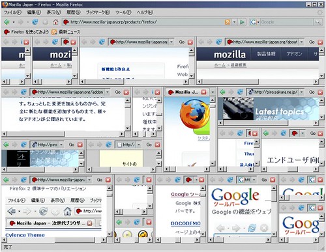Open the search engine selector dropdown

click(258, 22)
